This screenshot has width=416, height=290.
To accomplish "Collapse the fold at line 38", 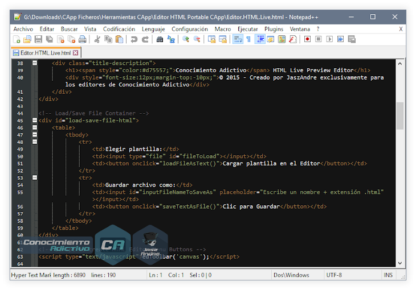I will 35,63.
